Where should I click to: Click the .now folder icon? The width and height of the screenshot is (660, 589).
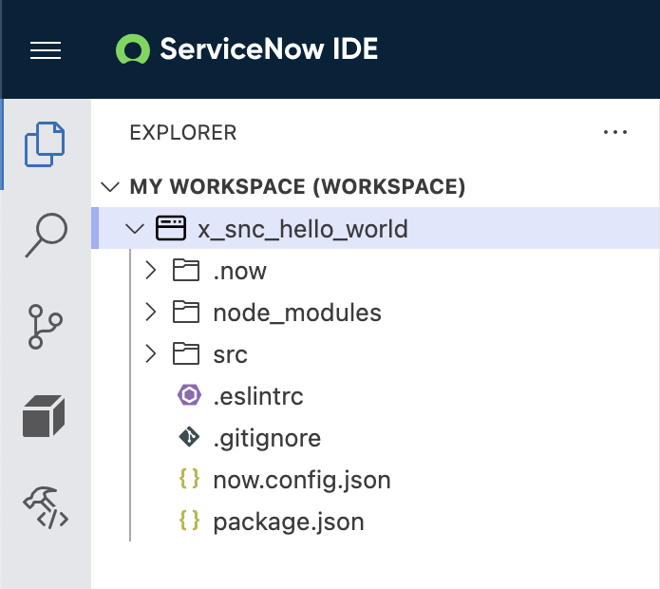tap(186, 270)
